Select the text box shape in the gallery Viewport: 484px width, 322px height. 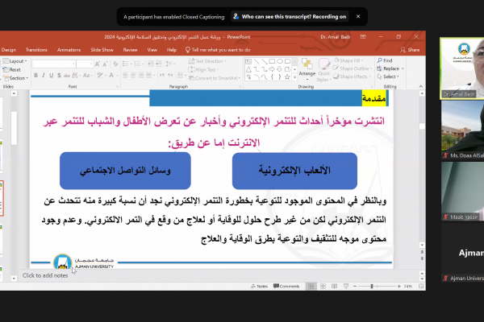248,62
